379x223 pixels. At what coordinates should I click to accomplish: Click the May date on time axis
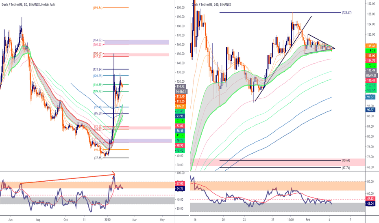(162, 220)
